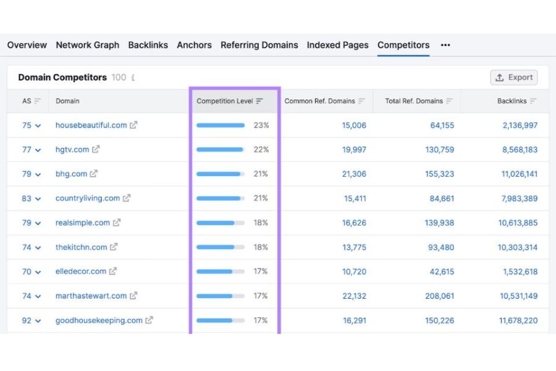This screenshot has width=556, height=371.
Task: Open external link icon for countryliving.com
Action: click(127, 198)
